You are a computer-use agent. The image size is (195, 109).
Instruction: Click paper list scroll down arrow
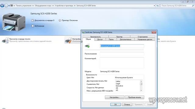coord(141,91)
